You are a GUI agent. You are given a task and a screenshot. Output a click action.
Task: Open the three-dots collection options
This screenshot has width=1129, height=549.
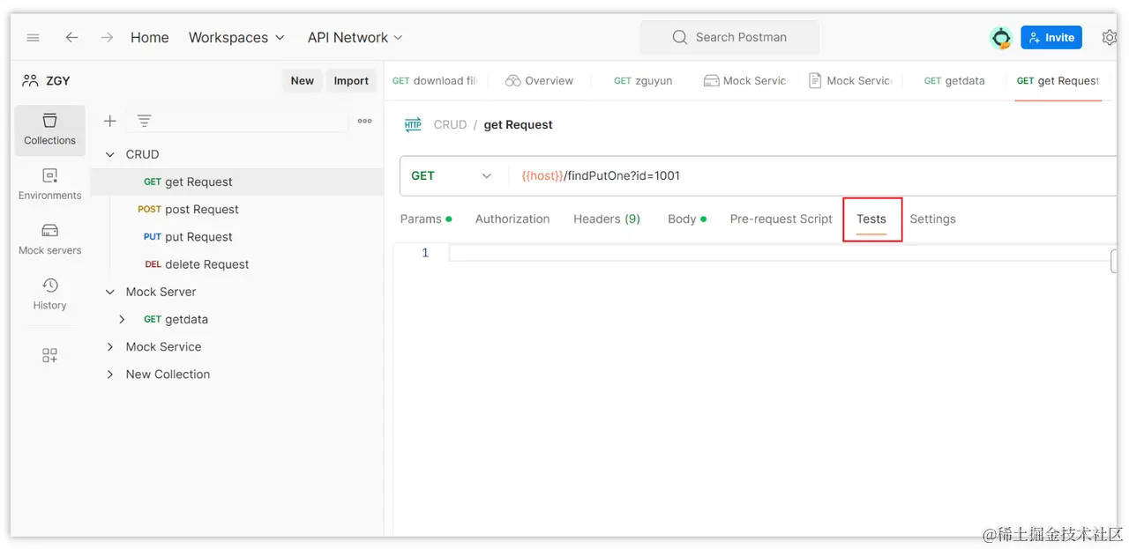coord(364,121)
